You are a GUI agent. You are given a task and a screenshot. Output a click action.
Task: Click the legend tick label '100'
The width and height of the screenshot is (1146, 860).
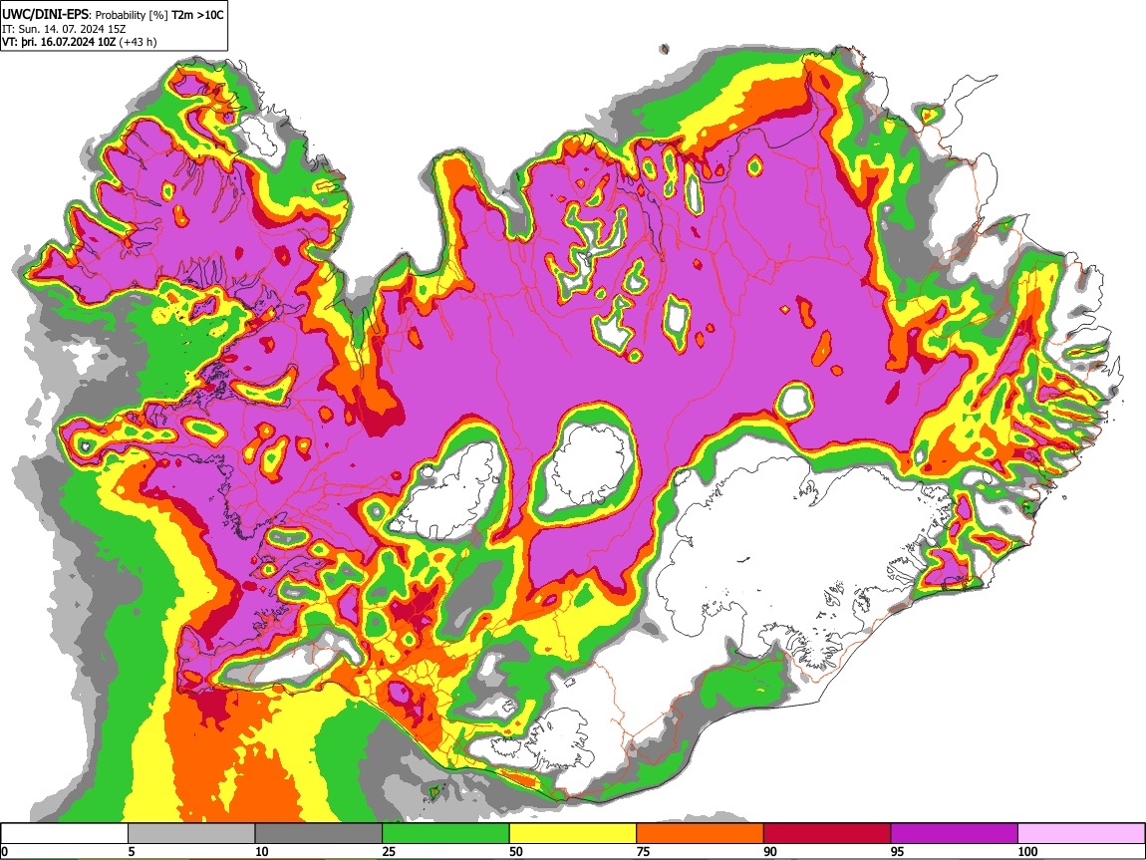1027,851
